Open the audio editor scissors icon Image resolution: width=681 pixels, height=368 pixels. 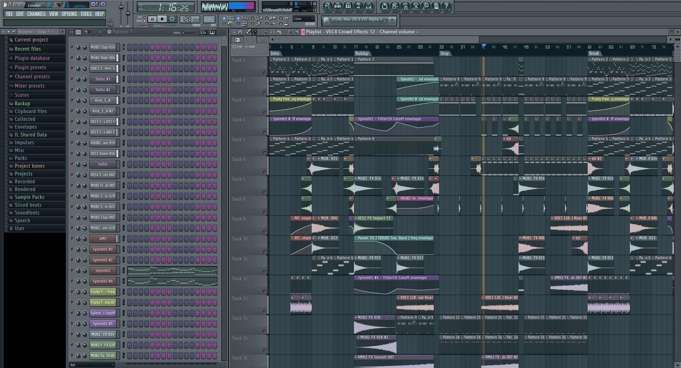(x=415, y=6)
